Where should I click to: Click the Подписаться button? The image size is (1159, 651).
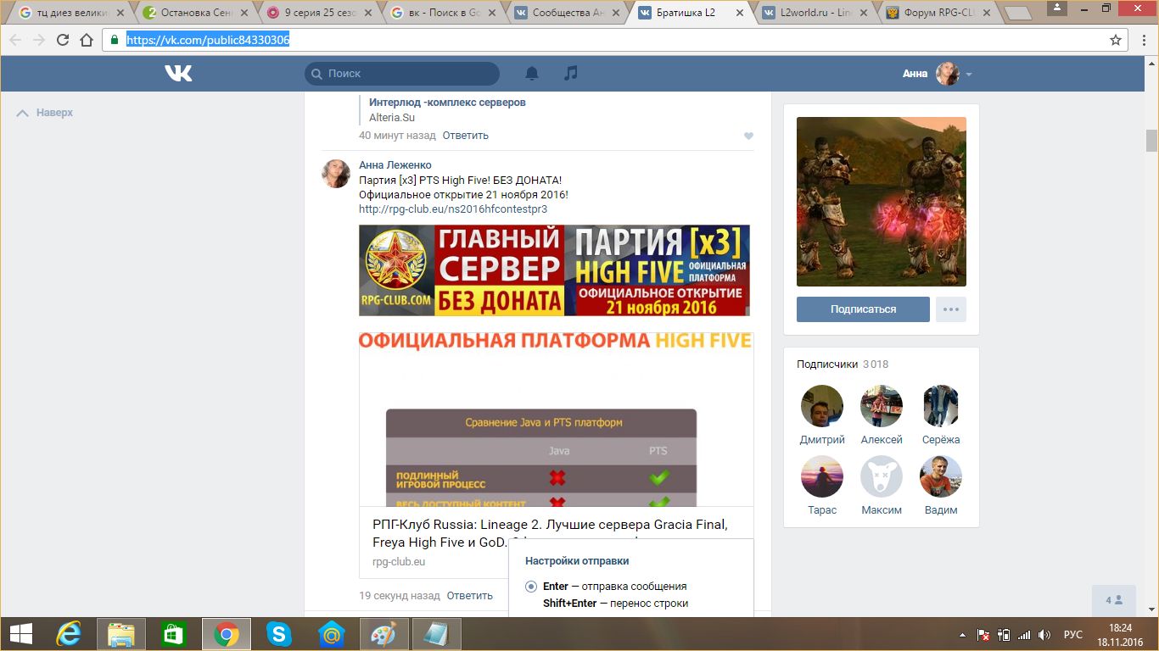click(863, 309)
